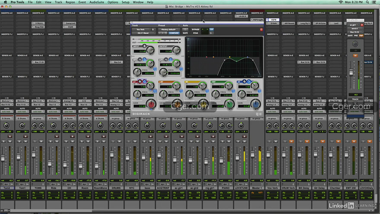Open input selector on Tom2 track
380x214 pixels.
pos(7,101)
